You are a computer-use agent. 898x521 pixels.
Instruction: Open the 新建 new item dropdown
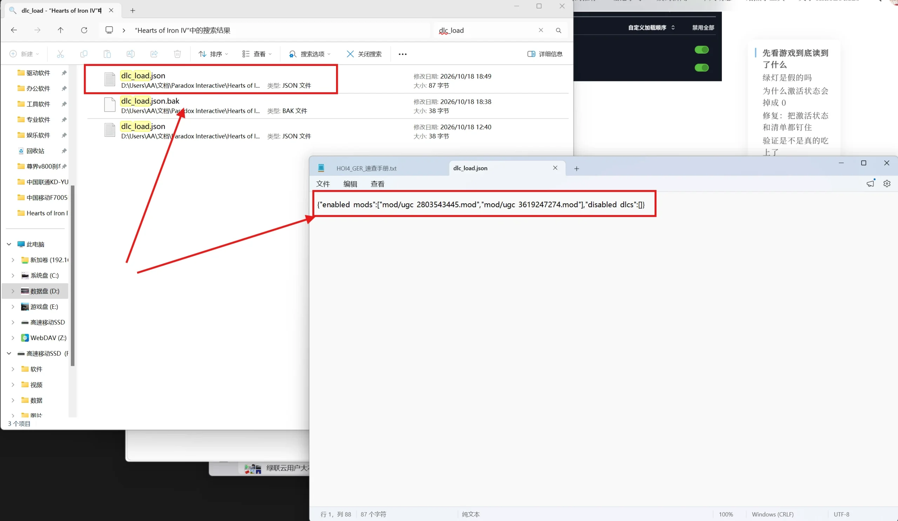[24, 54]
